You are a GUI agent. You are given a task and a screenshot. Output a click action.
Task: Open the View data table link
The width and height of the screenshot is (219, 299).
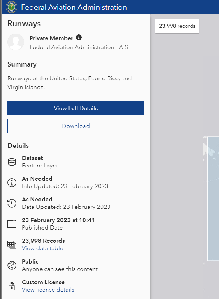pyautogui.click(x=43, y=248)
